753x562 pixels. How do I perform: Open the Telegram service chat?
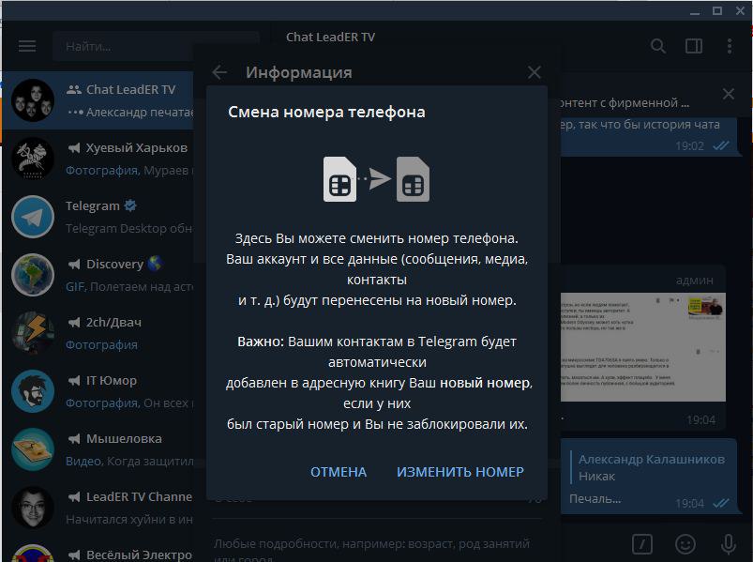click(98, 217)
